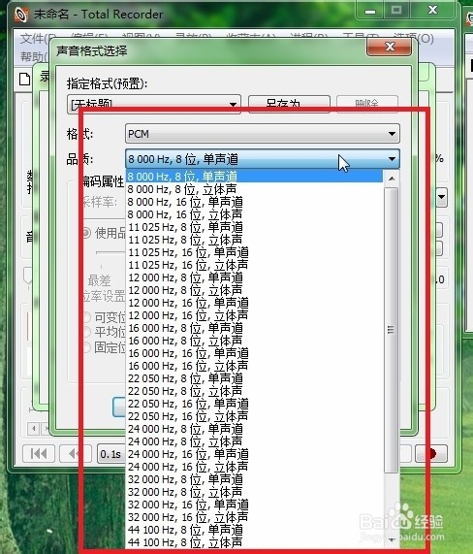Select 32 000 Hz, 16 位, 立体声 option
Viewport: 473px width, 554px height.
[254, 516]
